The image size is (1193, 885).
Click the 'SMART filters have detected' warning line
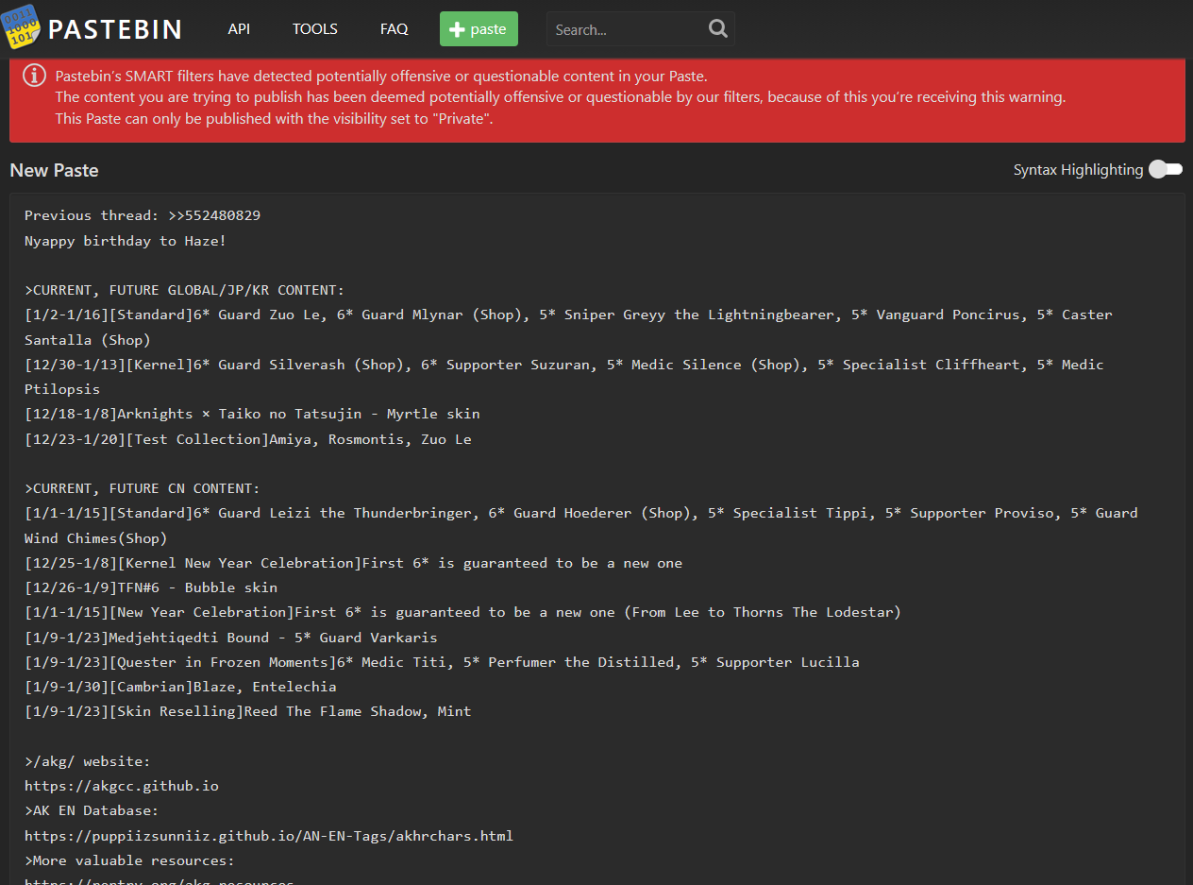(x=381, y=77)
